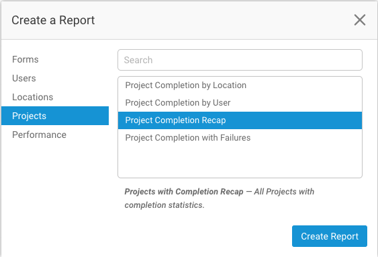Select the highlighted Projects category

[55, 116]
